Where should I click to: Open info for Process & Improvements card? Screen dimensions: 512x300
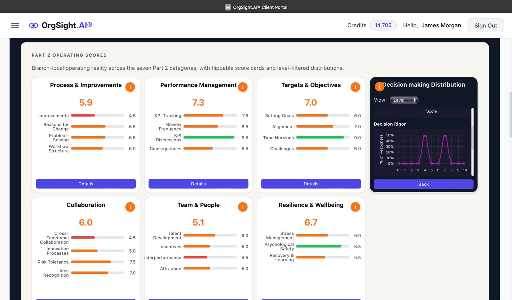(130, 87)
